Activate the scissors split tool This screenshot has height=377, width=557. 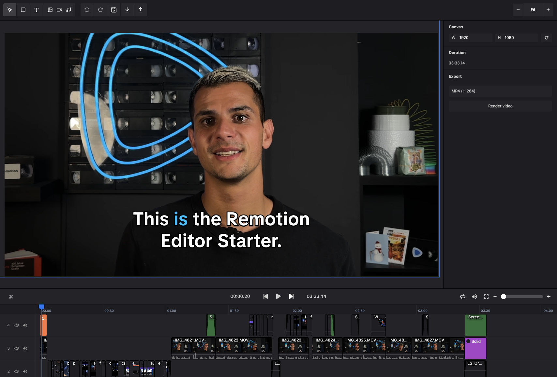click(11, 297)
